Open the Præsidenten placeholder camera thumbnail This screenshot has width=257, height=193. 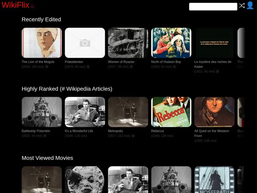tap(85, 43)
